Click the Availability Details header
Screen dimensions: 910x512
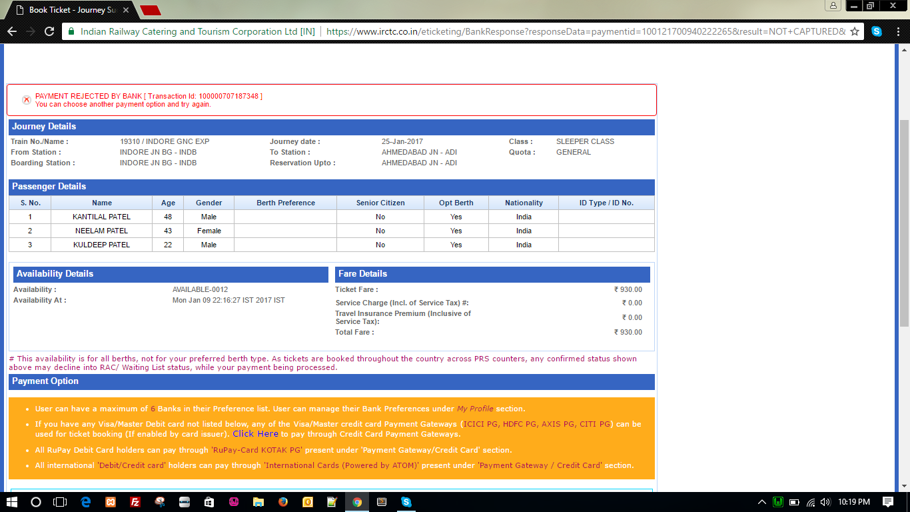[171, 274]
